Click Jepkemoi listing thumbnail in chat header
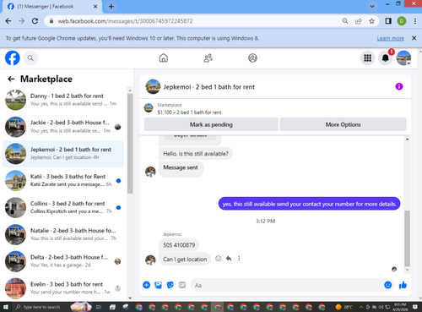Image resolution: width=422 pixels, height=312 pixels. coord(153,86)
